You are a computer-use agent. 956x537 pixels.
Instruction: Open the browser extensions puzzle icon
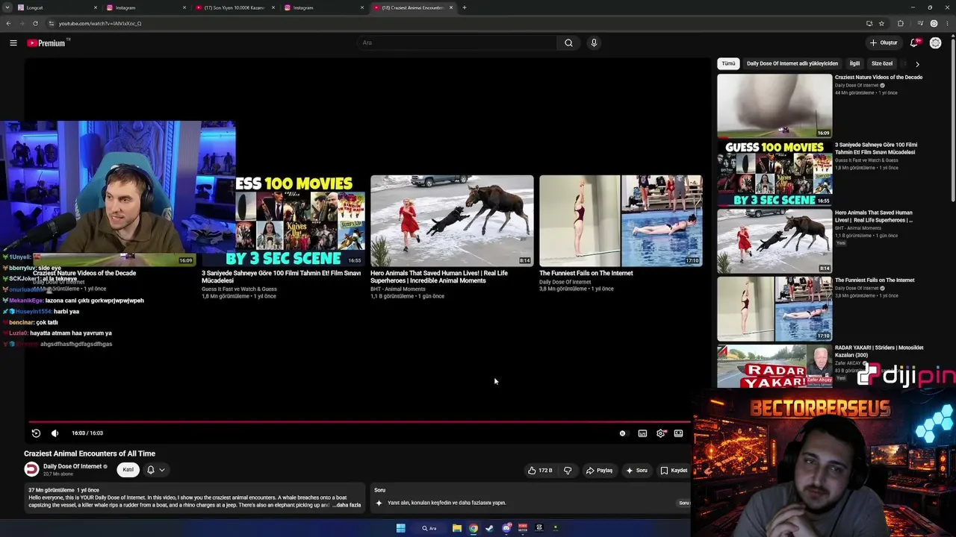901,23
